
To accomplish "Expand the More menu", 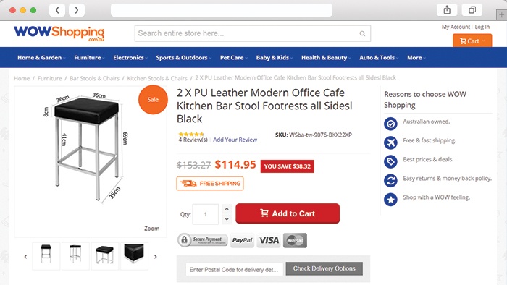I will point(416,58).
